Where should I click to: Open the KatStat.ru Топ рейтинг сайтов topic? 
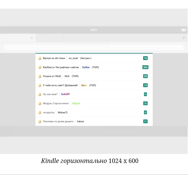(61, 67)
